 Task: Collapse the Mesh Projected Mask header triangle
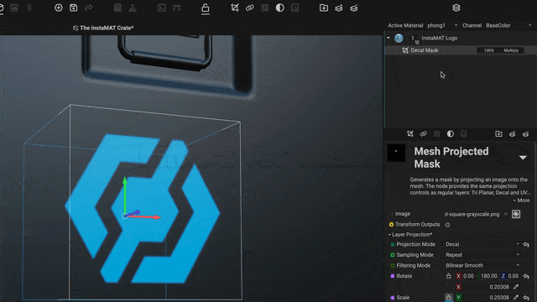(x=523, y=158)
